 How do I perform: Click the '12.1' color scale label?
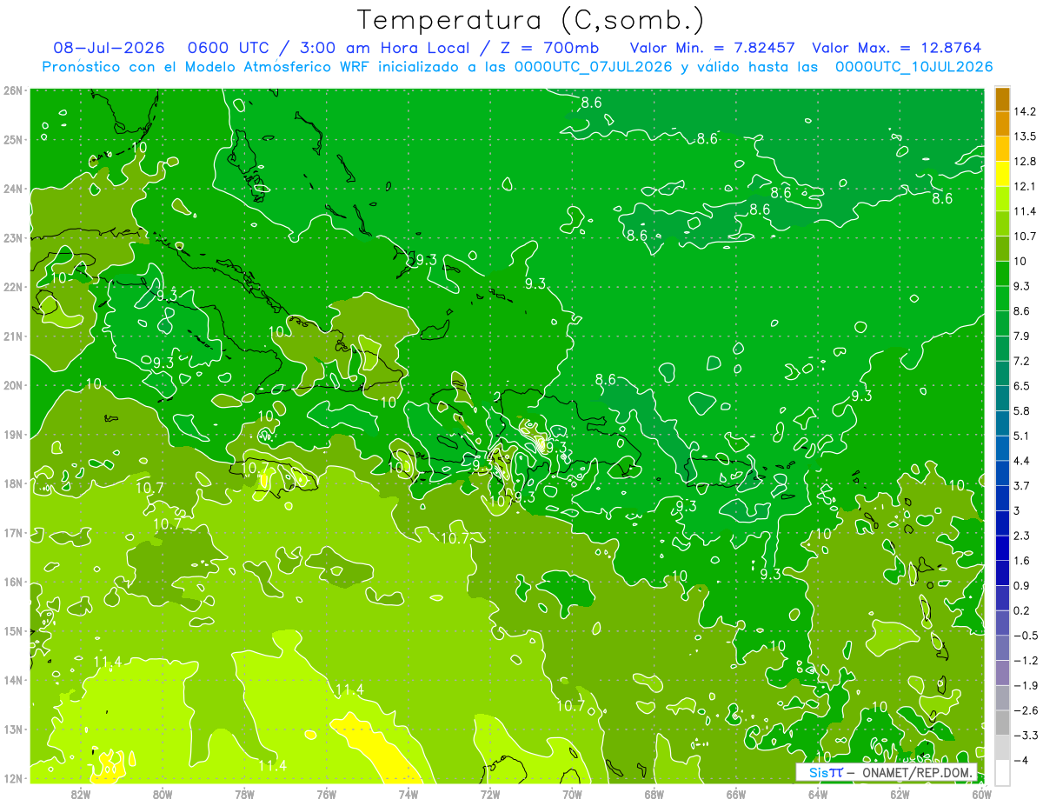point(1025,186)
